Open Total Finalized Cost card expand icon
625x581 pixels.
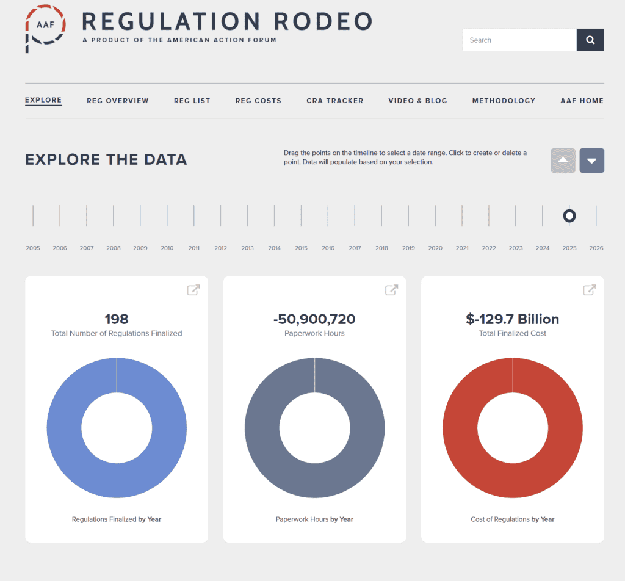pos(590,290)
